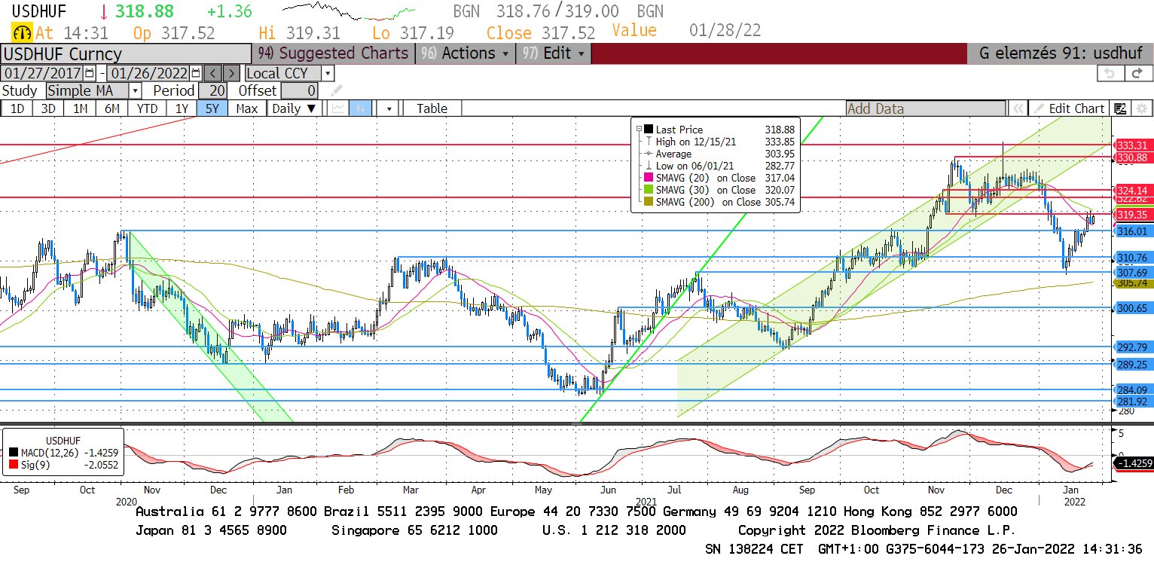The height and width of the screenshot is (571, 1154).
Task: Open the start date calendar picker icon
Action: pos(90,73)
